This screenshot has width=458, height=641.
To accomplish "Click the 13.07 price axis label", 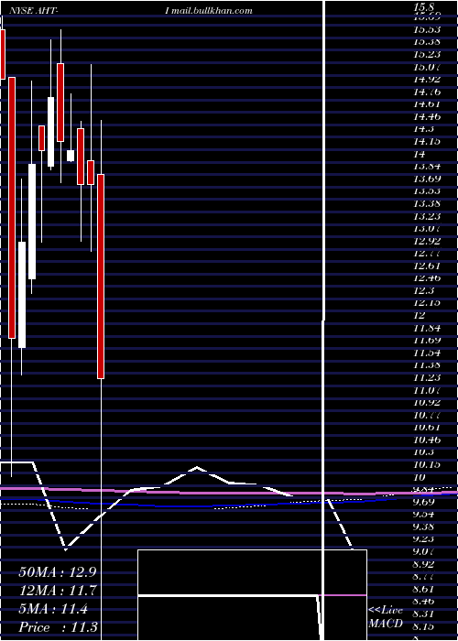I will pos(427,228).
